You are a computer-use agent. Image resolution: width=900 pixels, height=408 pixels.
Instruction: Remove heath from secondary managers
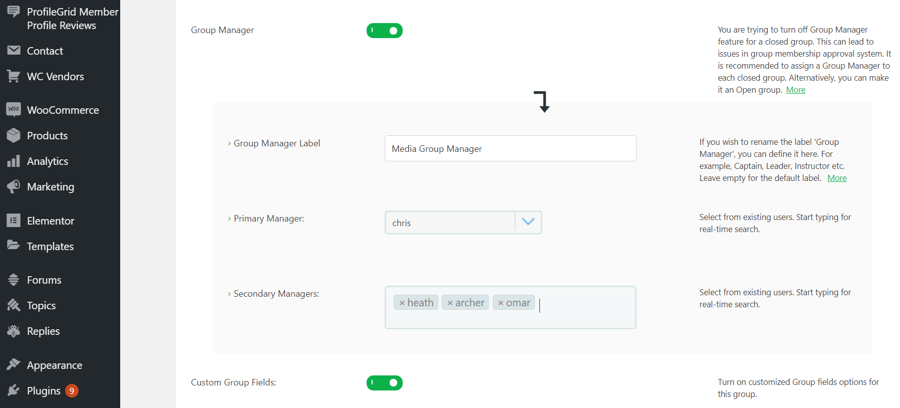[402, 303]
